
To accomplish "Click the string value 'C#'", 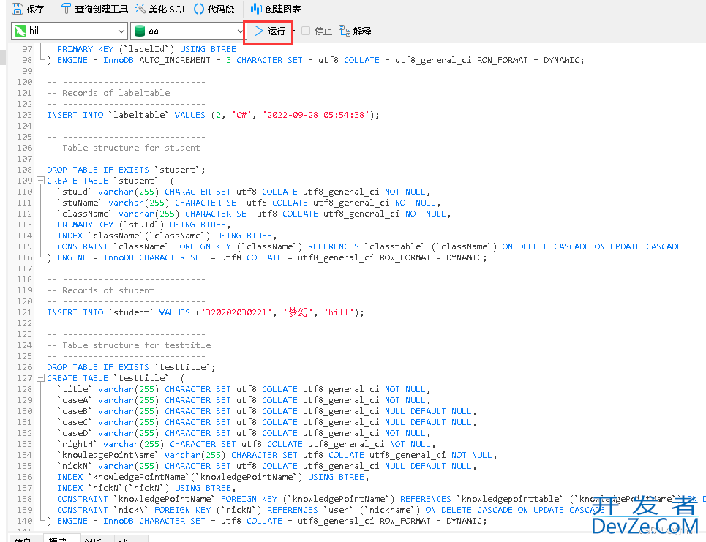I will (x=241, y=115).
